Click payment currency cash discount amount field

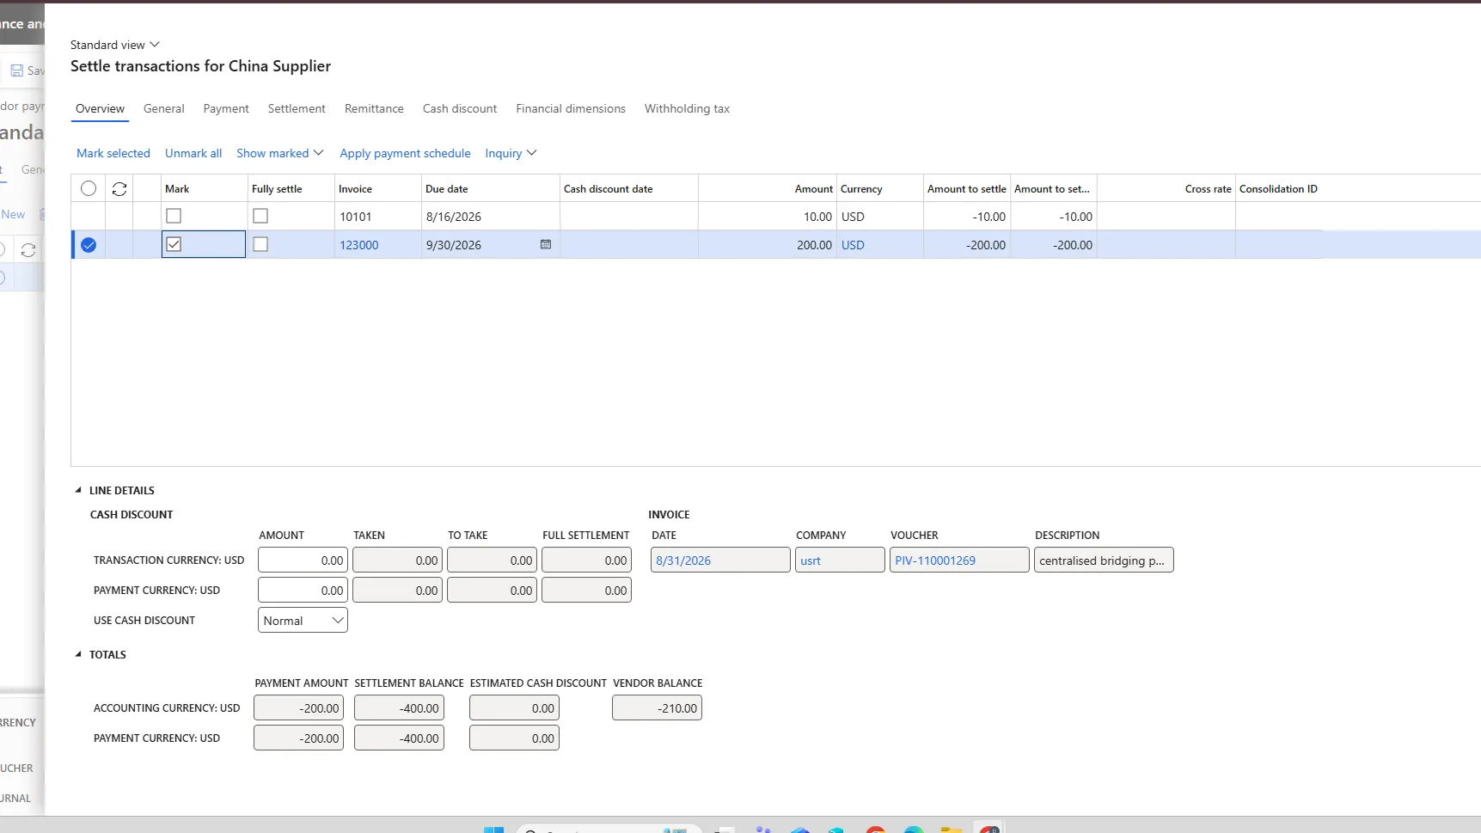(303, 591)
